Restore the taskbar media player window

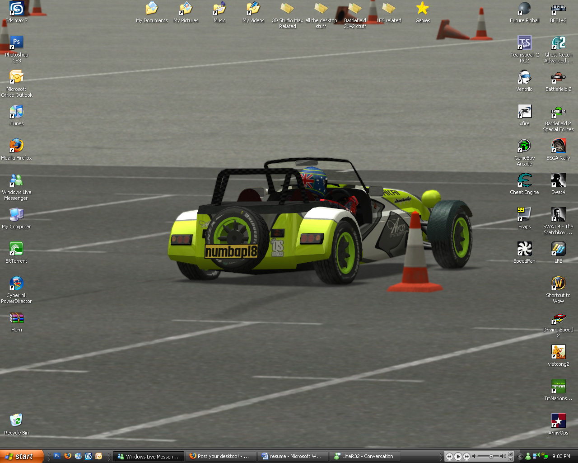tap(510, 454)
